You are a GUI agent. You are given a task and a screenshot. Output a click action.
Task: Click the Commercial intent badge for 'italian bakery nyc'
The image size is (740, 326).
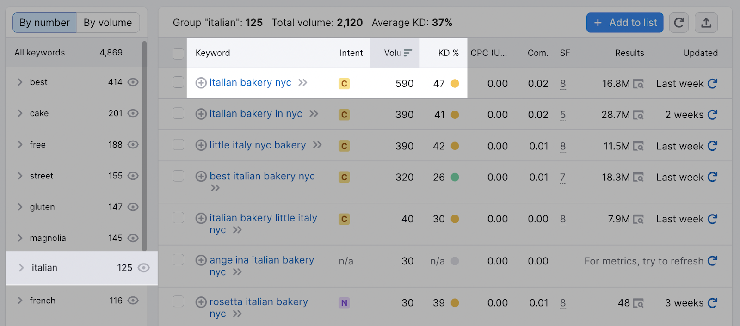[x=344, y=84]
